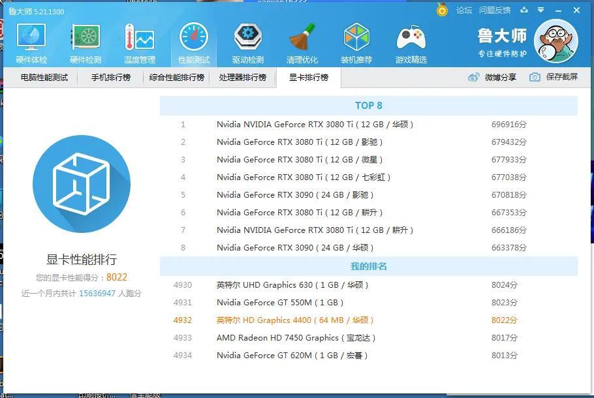Open the 温度管理 temperature management icon
The width and height of the screenshot is (594, 398).
coord(140,43)
